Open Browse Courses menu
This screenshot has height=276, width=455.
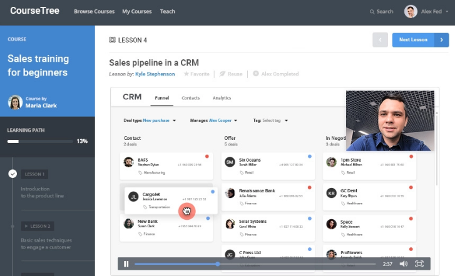94,12
